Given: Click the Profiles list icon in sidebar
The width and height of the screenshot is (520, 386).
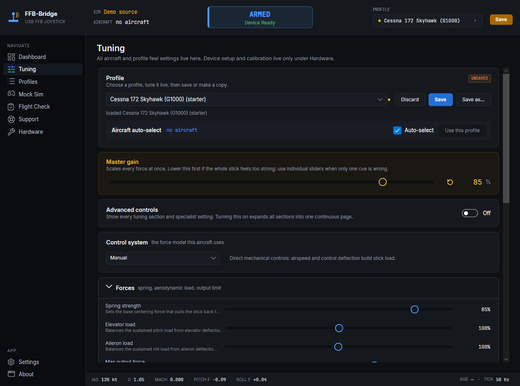Looking at the screenshot, I should (11, 82).
